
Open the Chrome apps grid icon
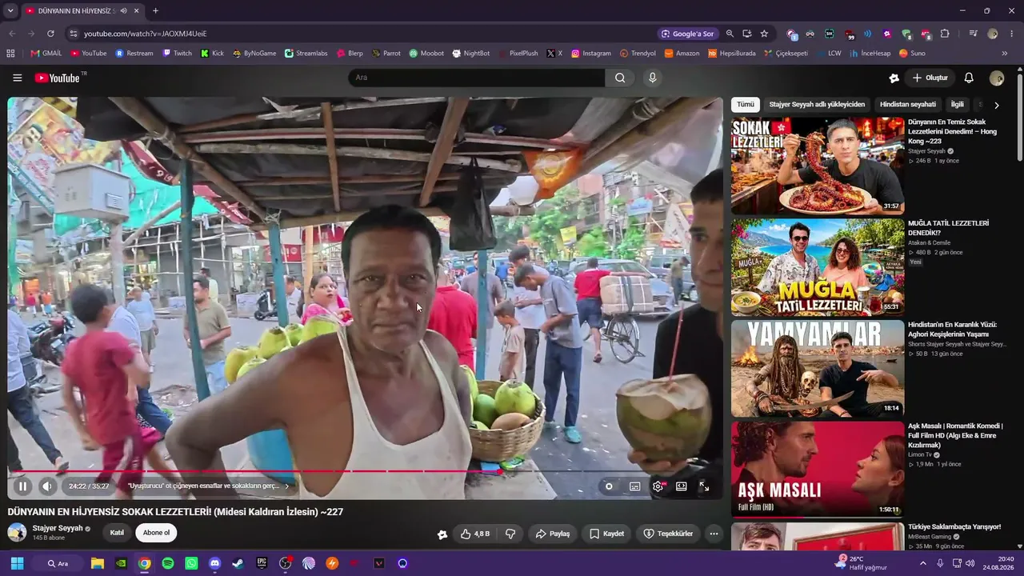pyautogui.click(x=10, y=54)
